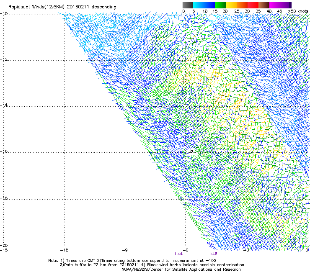The height and width of the screenshot is (272, 310).
Task: Select the orange 25-30 knots legend segment
Action: (x=242, y=5)
